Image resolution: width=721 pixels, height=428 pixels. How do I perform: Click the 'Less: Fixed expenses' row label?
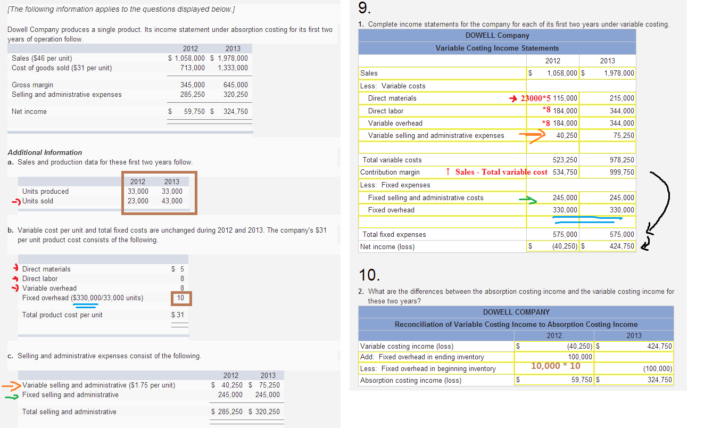click(x=395, y=185)
